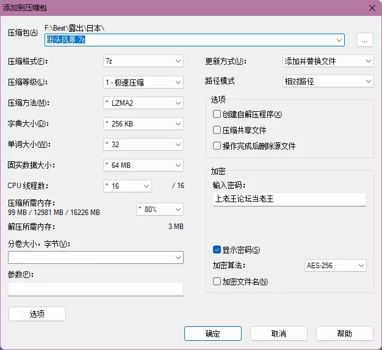Viewport: 382px width, 350px height.
Task: Open the 固实数据大小 64 MB dropdown
Action: pyautogui.click(x=143, y=166)
